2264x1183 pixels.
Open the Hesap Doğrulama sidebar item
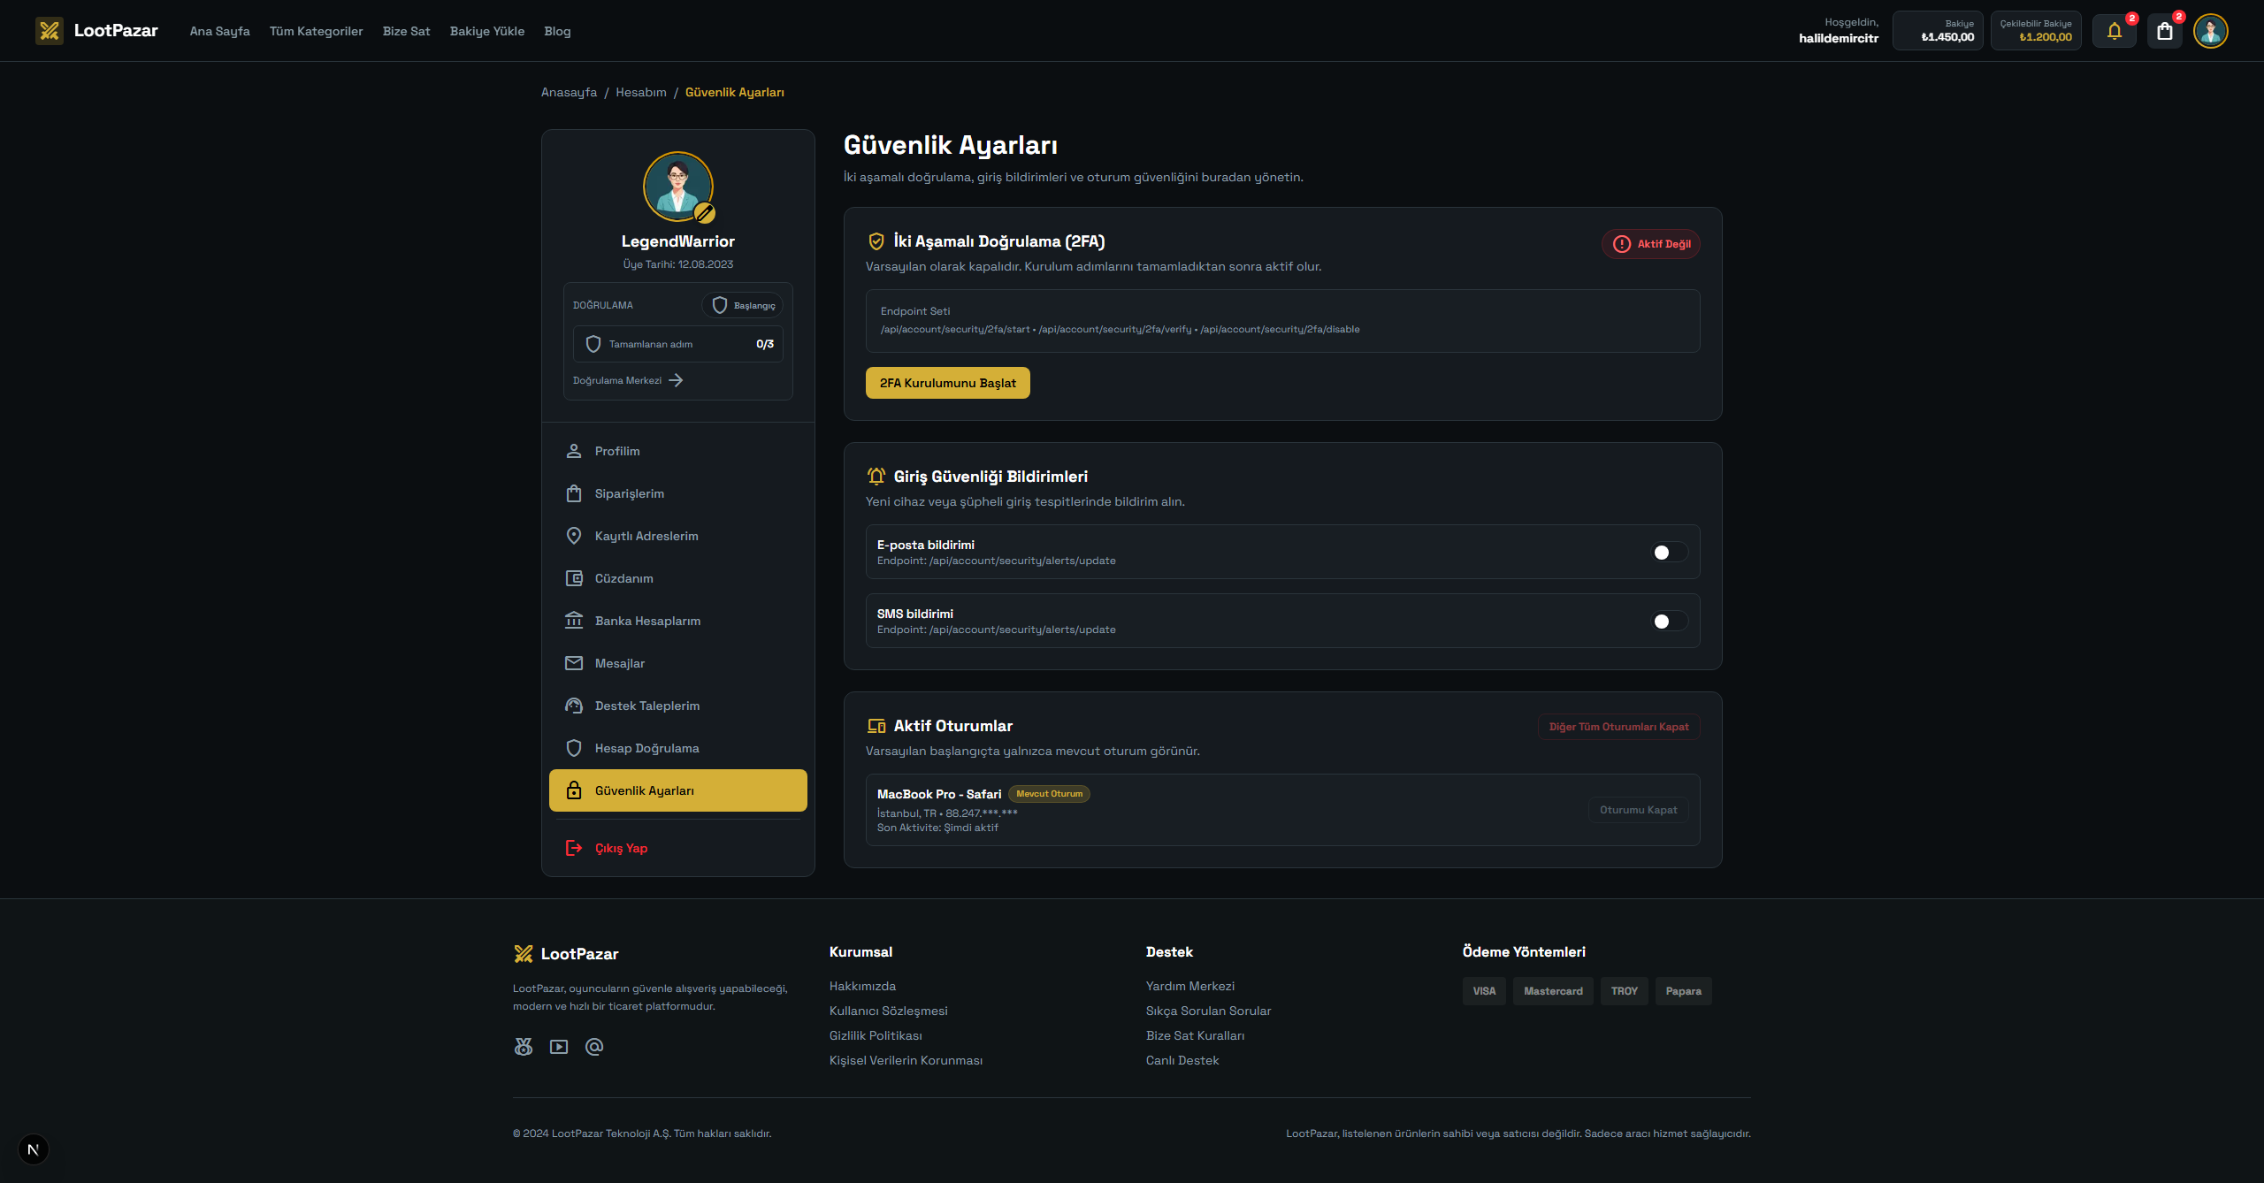pyautogui.click(x=646, y=748)
